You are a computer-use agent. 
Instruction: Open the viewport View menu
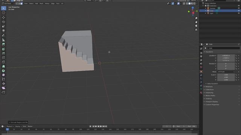click(26, 3)
